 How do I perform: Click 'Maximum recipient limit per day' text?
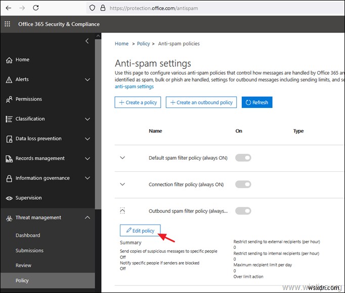tap(263, 265)
